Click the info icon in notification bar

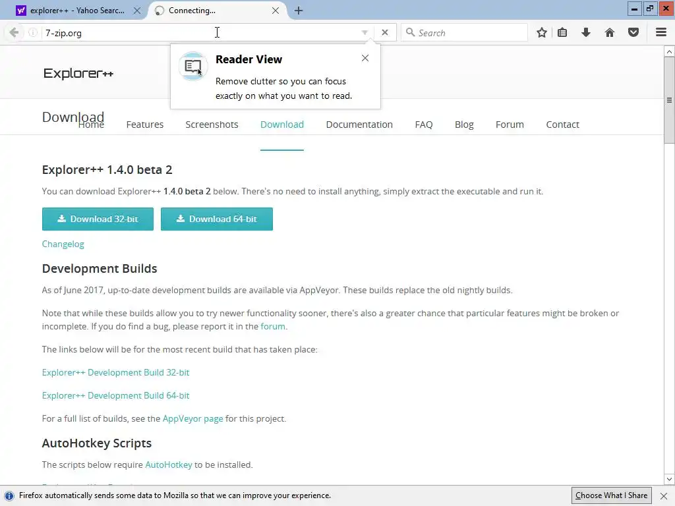[x=9, y=495]
